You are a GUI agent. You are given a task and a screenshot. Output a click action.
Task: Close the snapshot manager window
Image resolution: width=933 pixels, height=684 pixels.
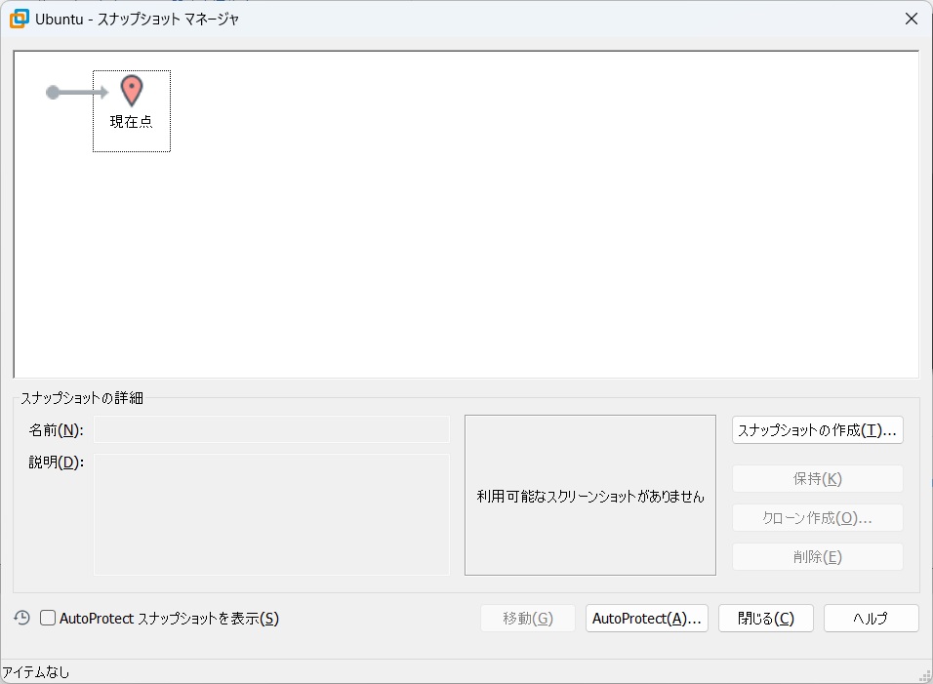click(x=911, y=20)
